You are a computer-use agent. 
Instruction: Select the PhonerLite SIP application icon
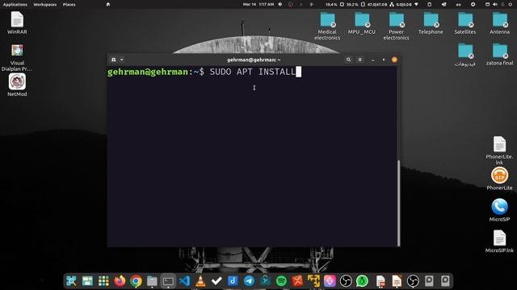pos(499,179)
